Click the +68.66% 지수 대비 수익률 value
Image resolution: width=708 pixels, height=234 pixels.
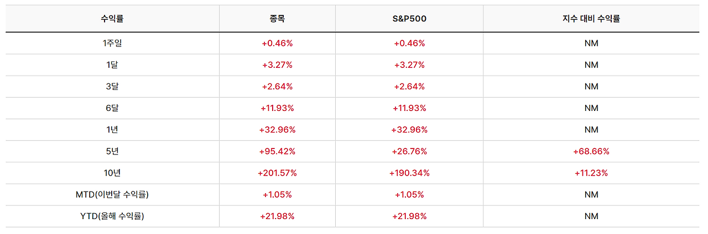tap(591, 151)
